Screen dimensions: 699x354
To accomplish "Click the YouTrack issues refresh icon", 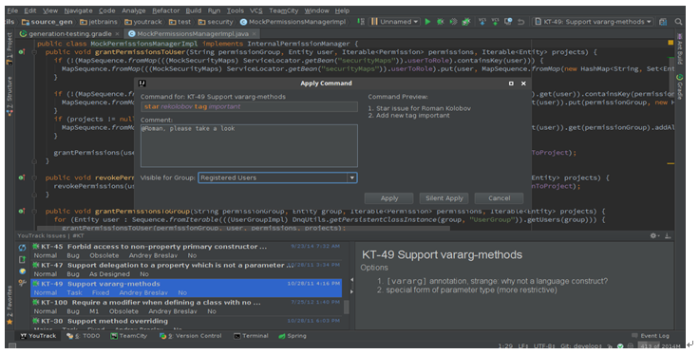I will click(22, 248).
